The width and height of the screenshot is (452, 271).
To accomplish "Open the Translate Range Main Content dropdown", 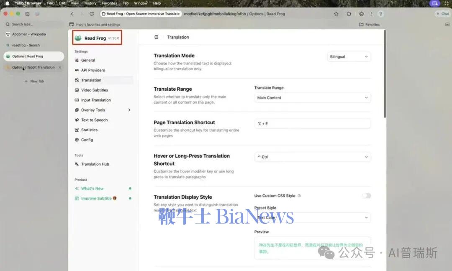I will coord(312,98).
